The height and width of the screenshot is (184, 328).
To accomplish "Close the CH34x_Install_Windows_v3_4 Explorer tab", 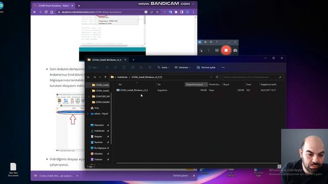I will click(x=125, y=60).
